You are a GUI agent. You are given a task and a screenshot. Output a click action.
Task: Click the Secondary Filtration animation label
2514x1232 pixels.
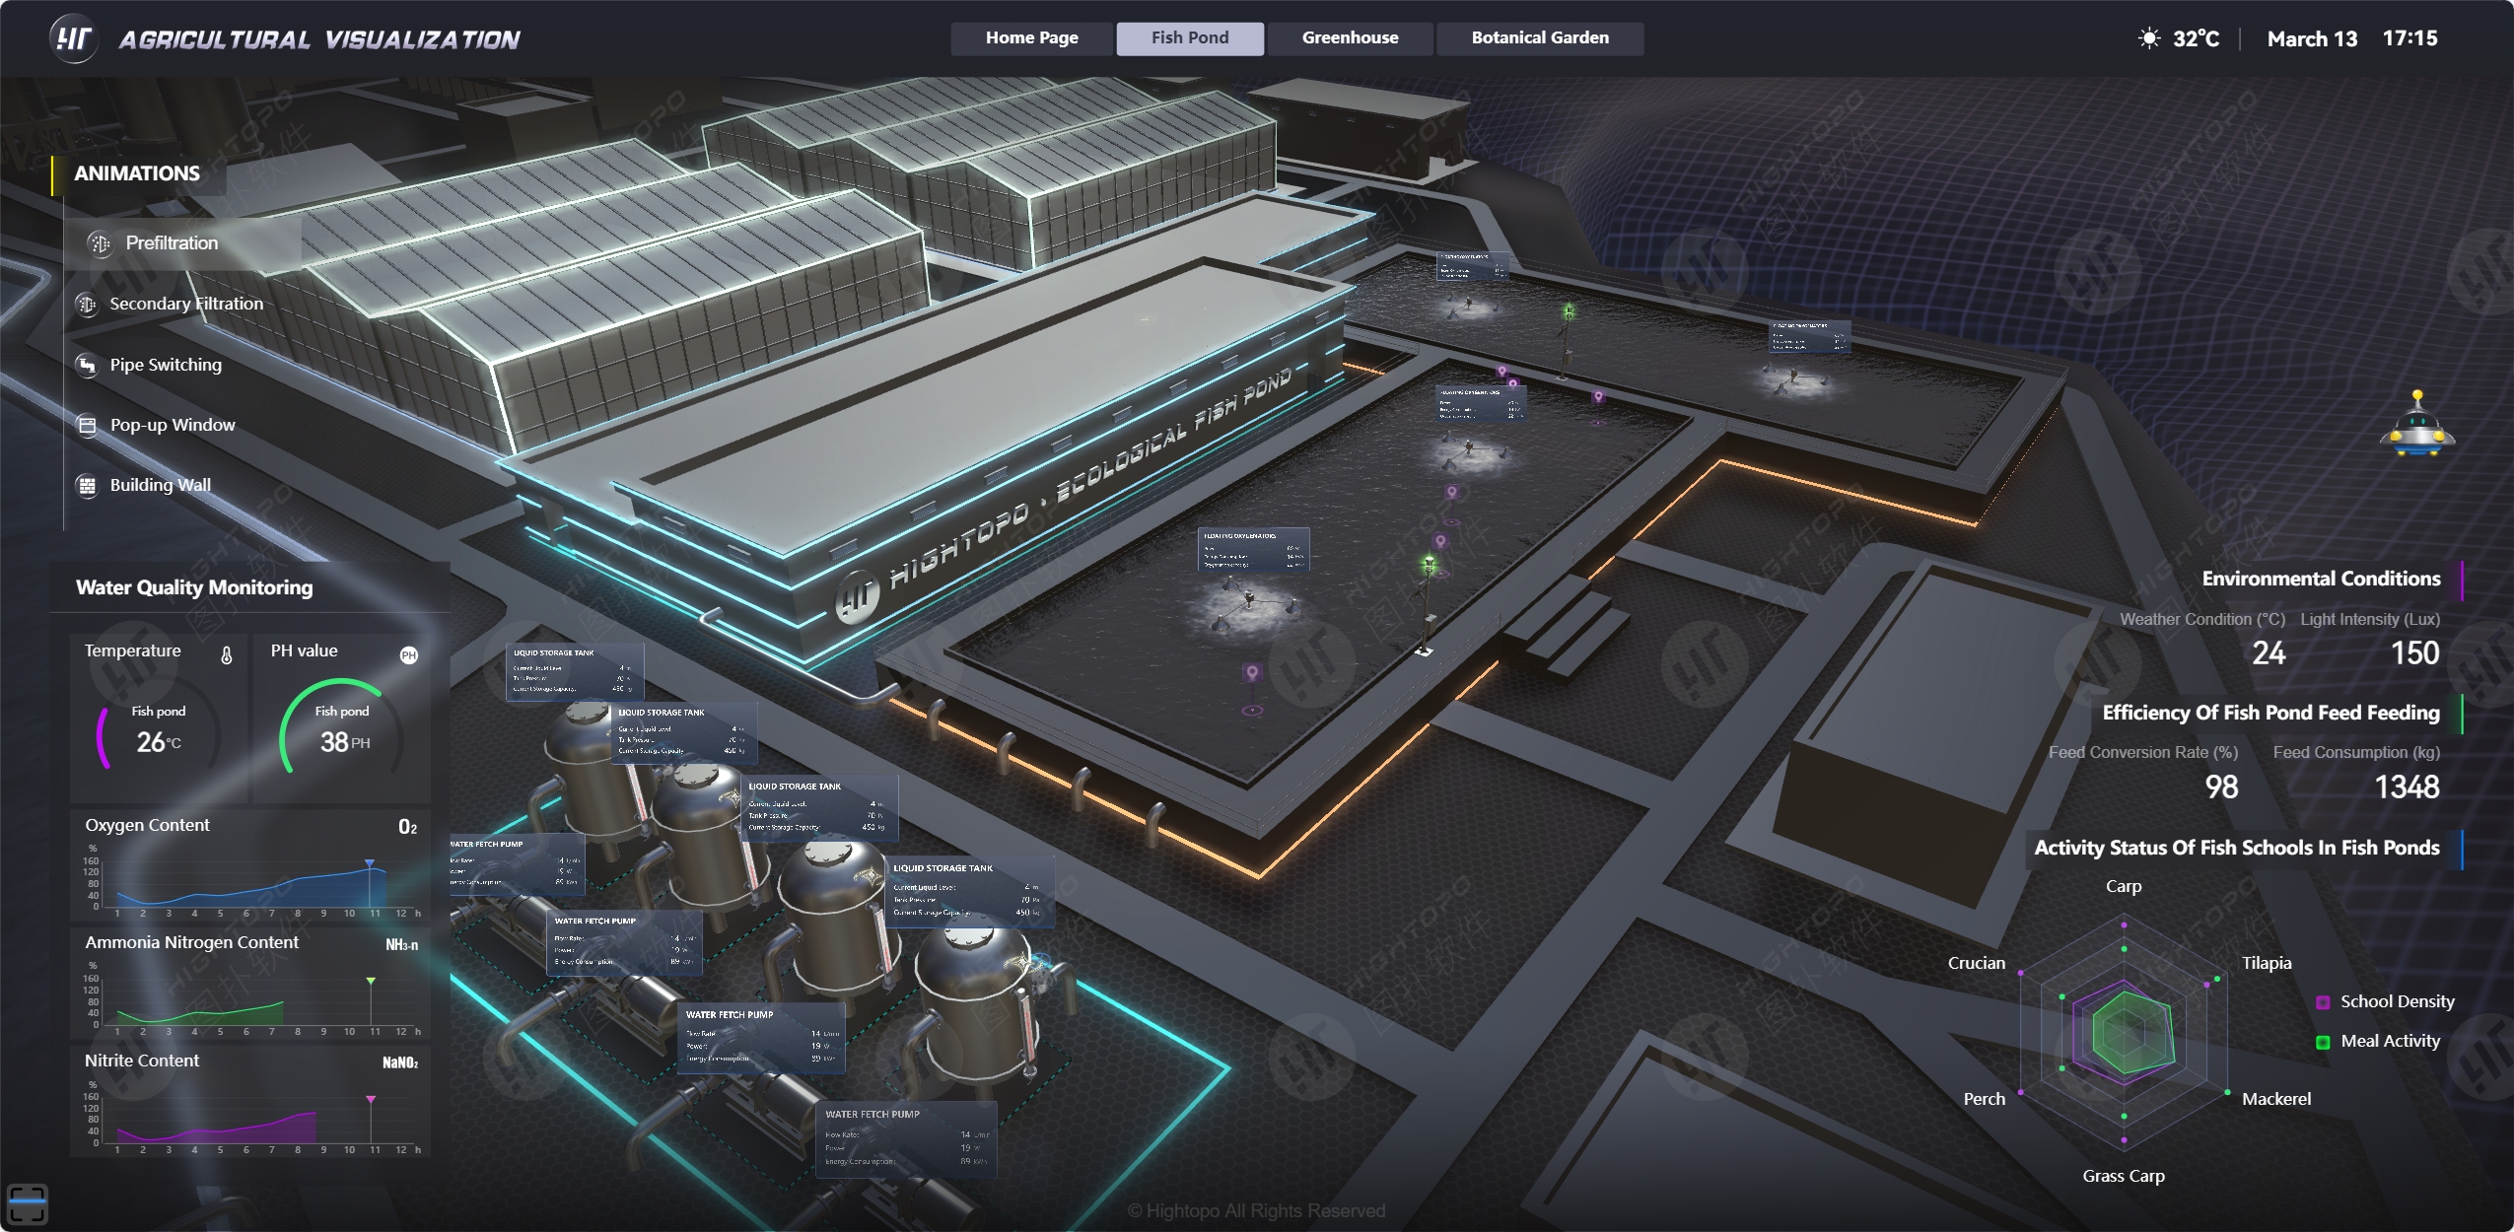coord(186,305)
